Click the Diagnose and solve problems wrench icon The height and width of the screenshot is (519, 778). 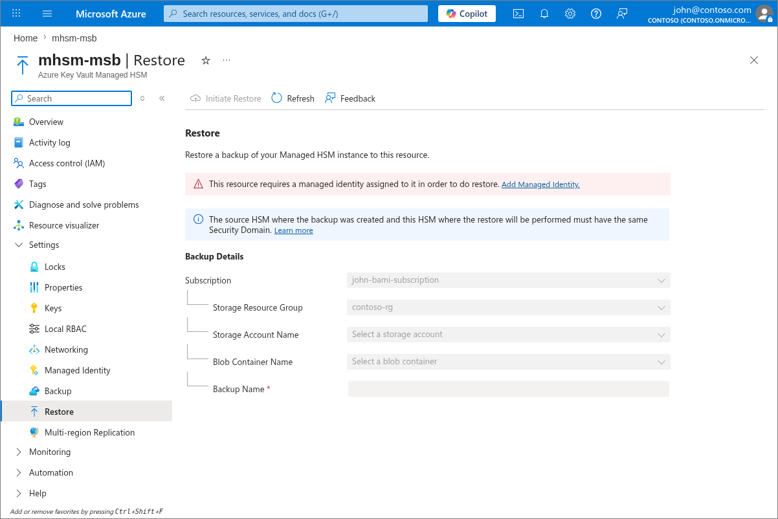18,204
